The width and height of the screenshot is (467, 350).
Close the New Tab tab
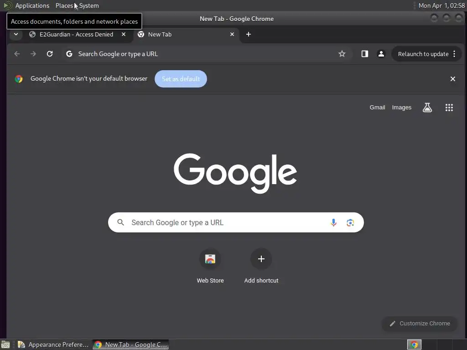(232, 34)
